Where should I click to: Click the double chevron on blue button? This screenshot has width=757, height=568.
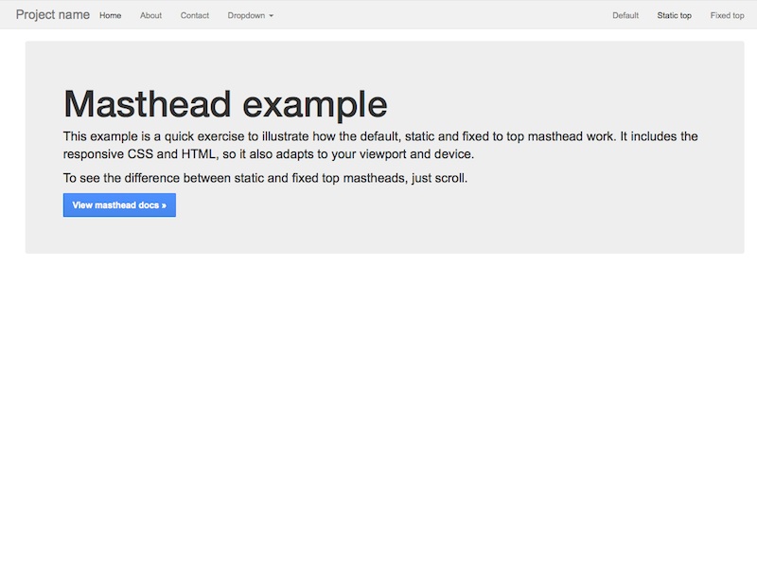[164, 205]
